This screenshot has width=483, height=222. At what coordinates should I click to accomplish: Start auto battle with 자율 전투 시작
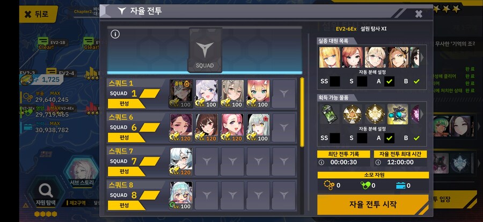click(373, 204)
